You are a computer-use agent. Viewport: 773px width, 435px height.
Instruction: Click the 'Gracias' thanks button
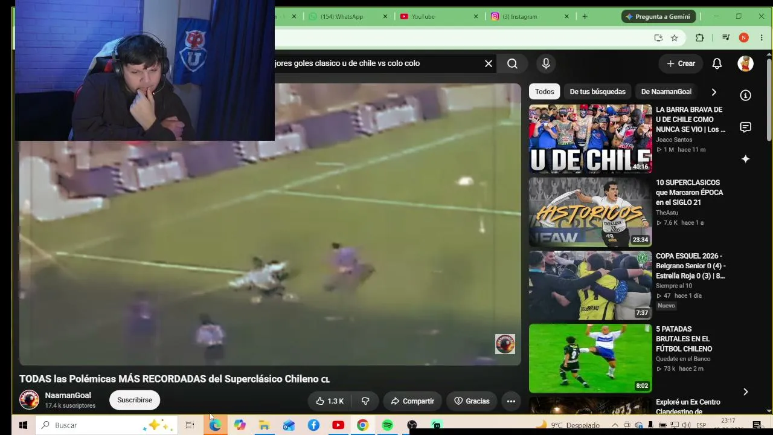(472, 401)
